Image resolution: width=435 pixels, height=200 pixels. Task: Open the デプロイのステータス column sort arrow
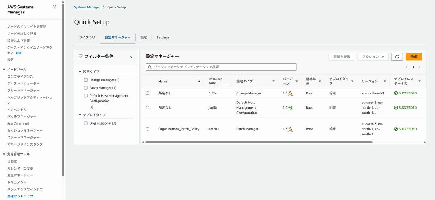pos(419,81)
